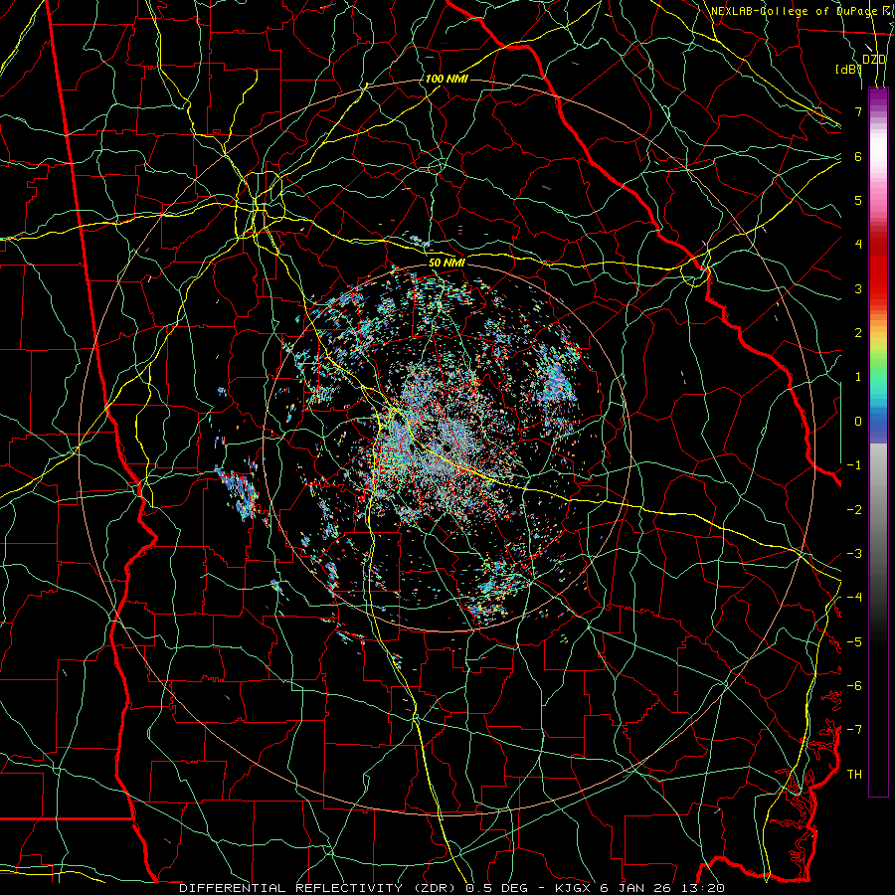Click the "4" tick label on color scale
The image size is (895, 895).
click(858, 245)
